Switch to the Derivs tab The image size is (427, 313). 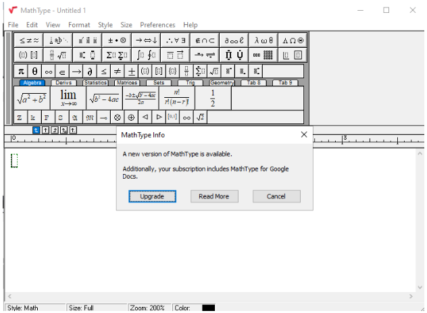tap(64, 83)
